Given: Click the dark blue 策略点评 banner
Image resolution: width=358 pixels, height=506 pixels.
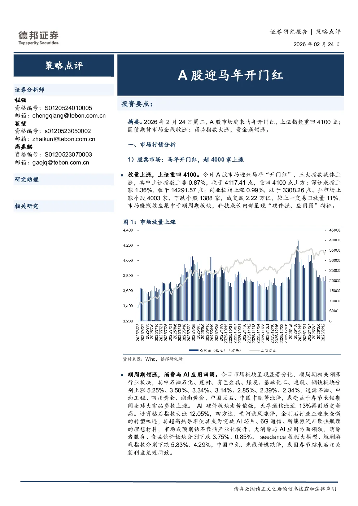Looking at the screenshot, I should 64,66.
